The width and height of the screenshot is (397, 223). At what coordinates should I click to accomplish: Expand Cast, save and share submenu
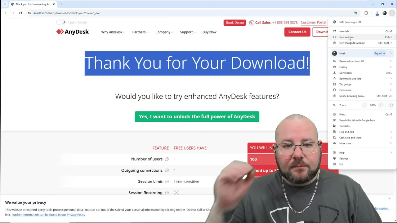[362, 138]
